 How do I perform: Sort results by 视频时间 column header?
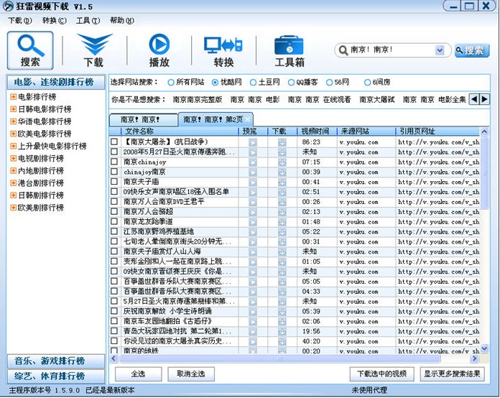[317, 131]
